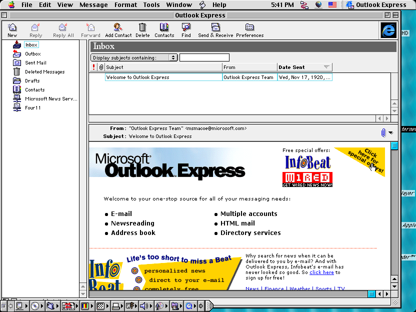This screenshot has height=312, width=416.
Task: Select the Outbox folder
Action: 33,54
